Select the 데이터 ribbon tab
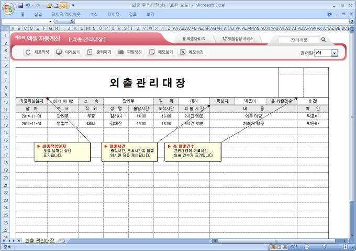The height and width of the screenshot is (251, 356). tap(113, 14)
